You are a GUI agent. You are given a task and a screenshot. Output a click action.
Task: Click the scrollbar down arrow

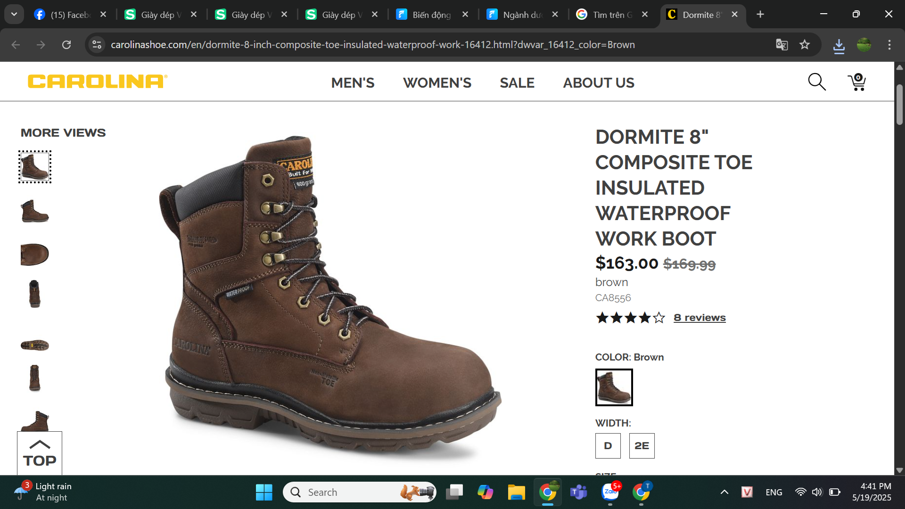point(899,470)
